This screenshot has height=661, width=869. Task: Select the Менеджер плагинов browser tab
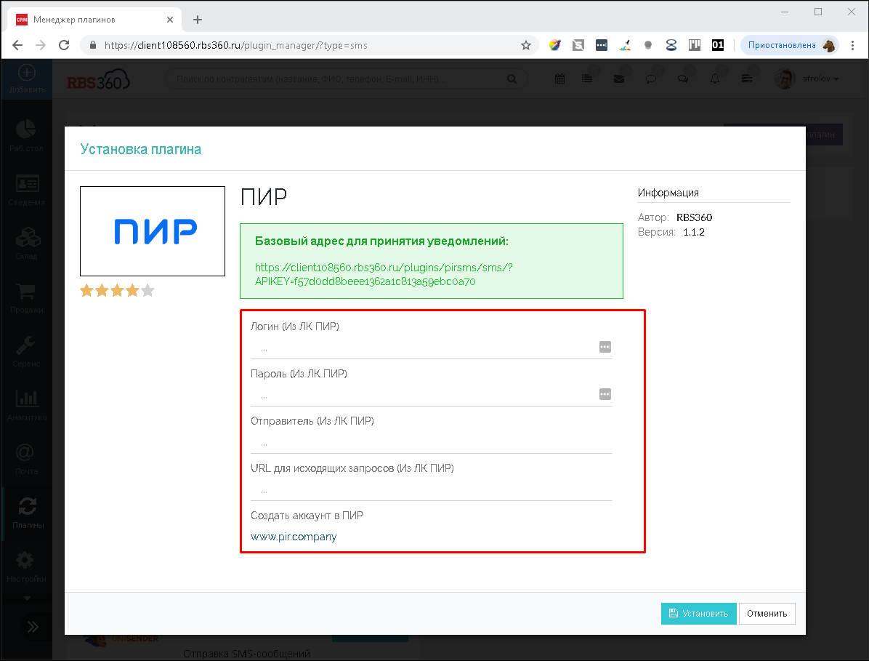click(94, 20)
